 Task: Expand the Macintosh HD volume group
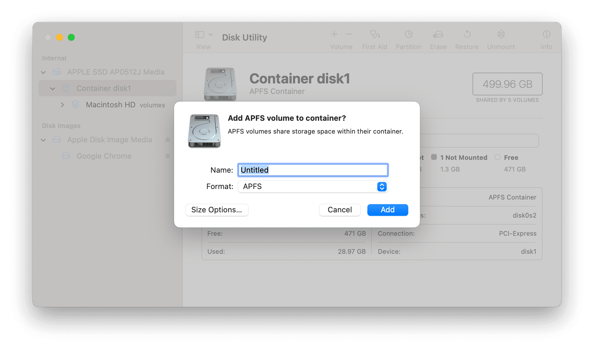(62, 105)
